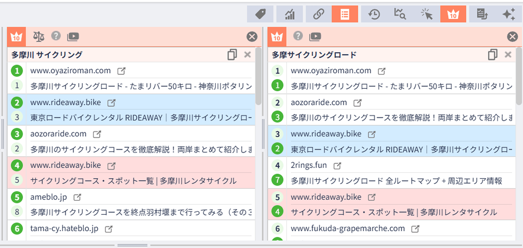523x248 pixels.
Task: Open the history clock tool
Action: (374, 14)
